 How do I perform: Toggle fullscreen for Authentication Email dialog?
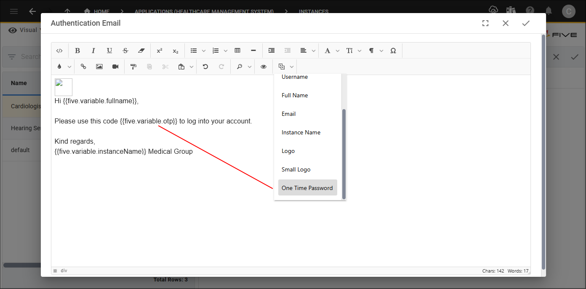click(485, 24)
